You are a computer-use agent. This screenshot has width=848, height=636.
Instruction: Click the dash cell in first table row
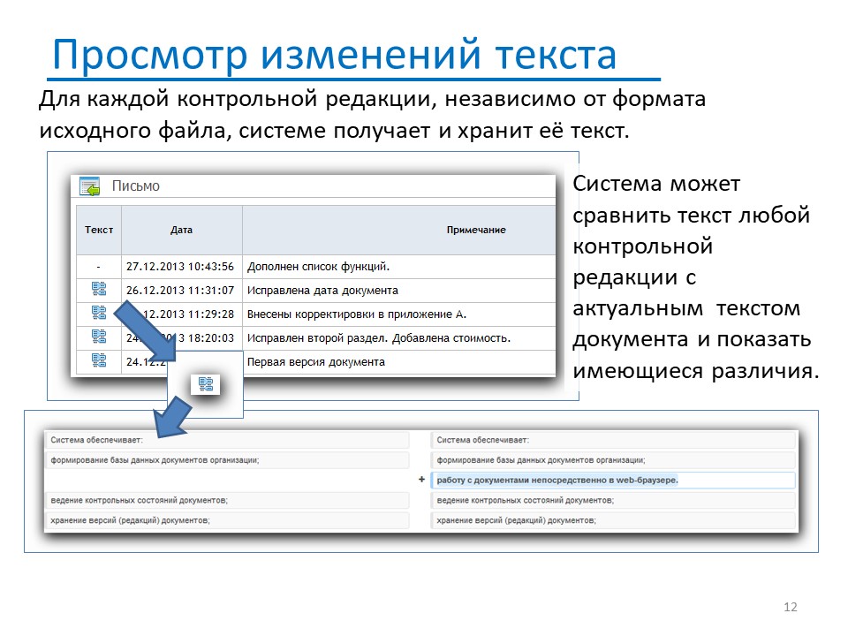pos(99,267)
